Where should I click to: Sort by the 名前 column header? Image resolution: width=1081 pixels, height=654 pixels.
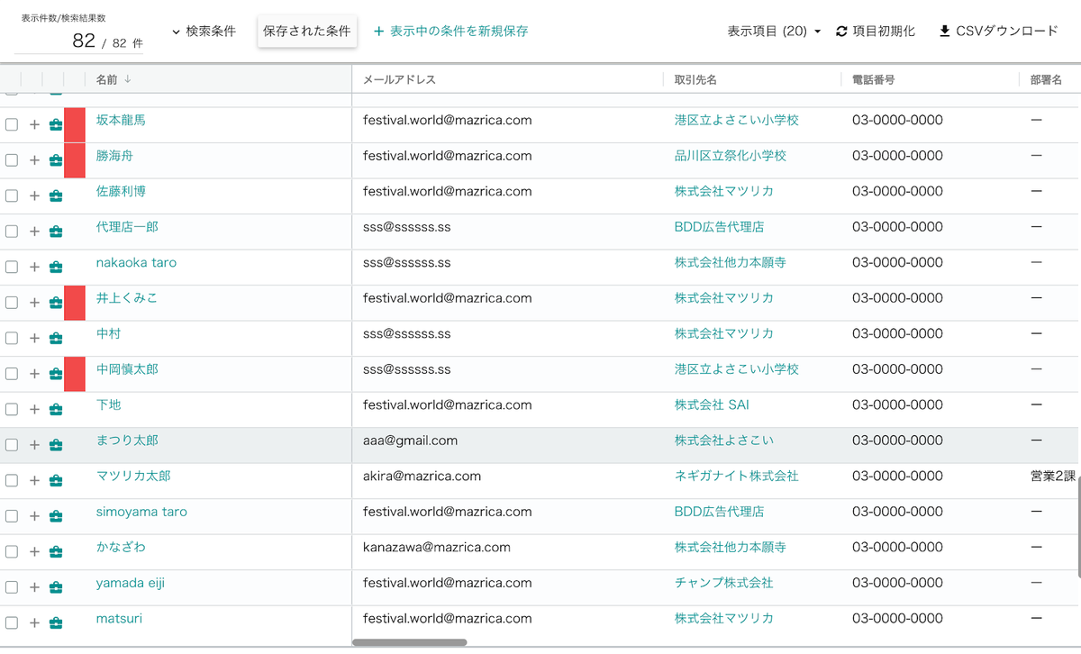pos(107,79)
